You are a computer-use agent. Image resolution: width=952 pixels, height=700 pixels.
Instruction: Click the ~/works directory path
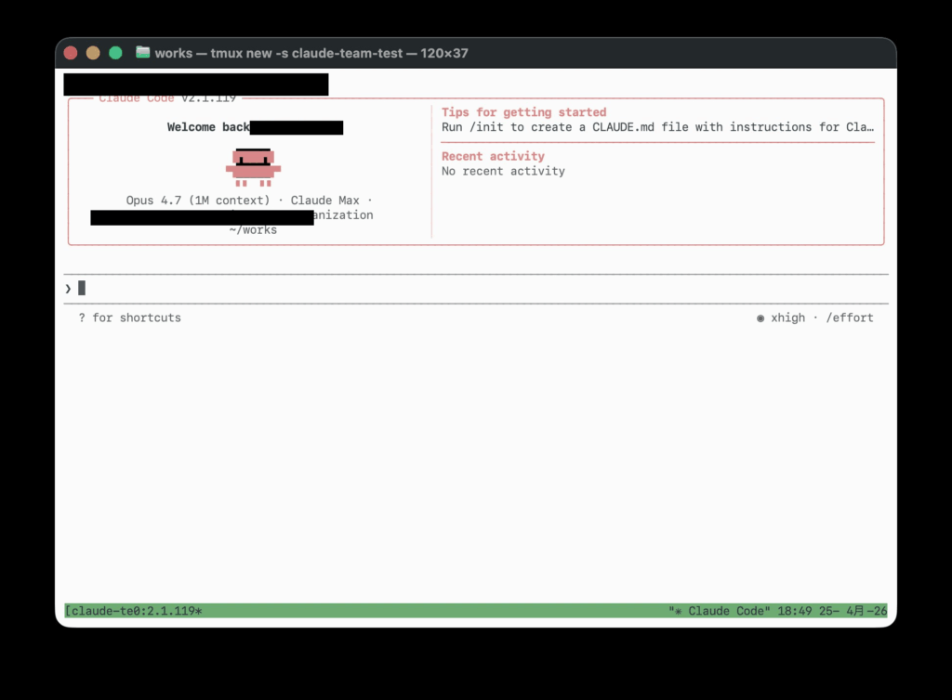coord(253,229)
